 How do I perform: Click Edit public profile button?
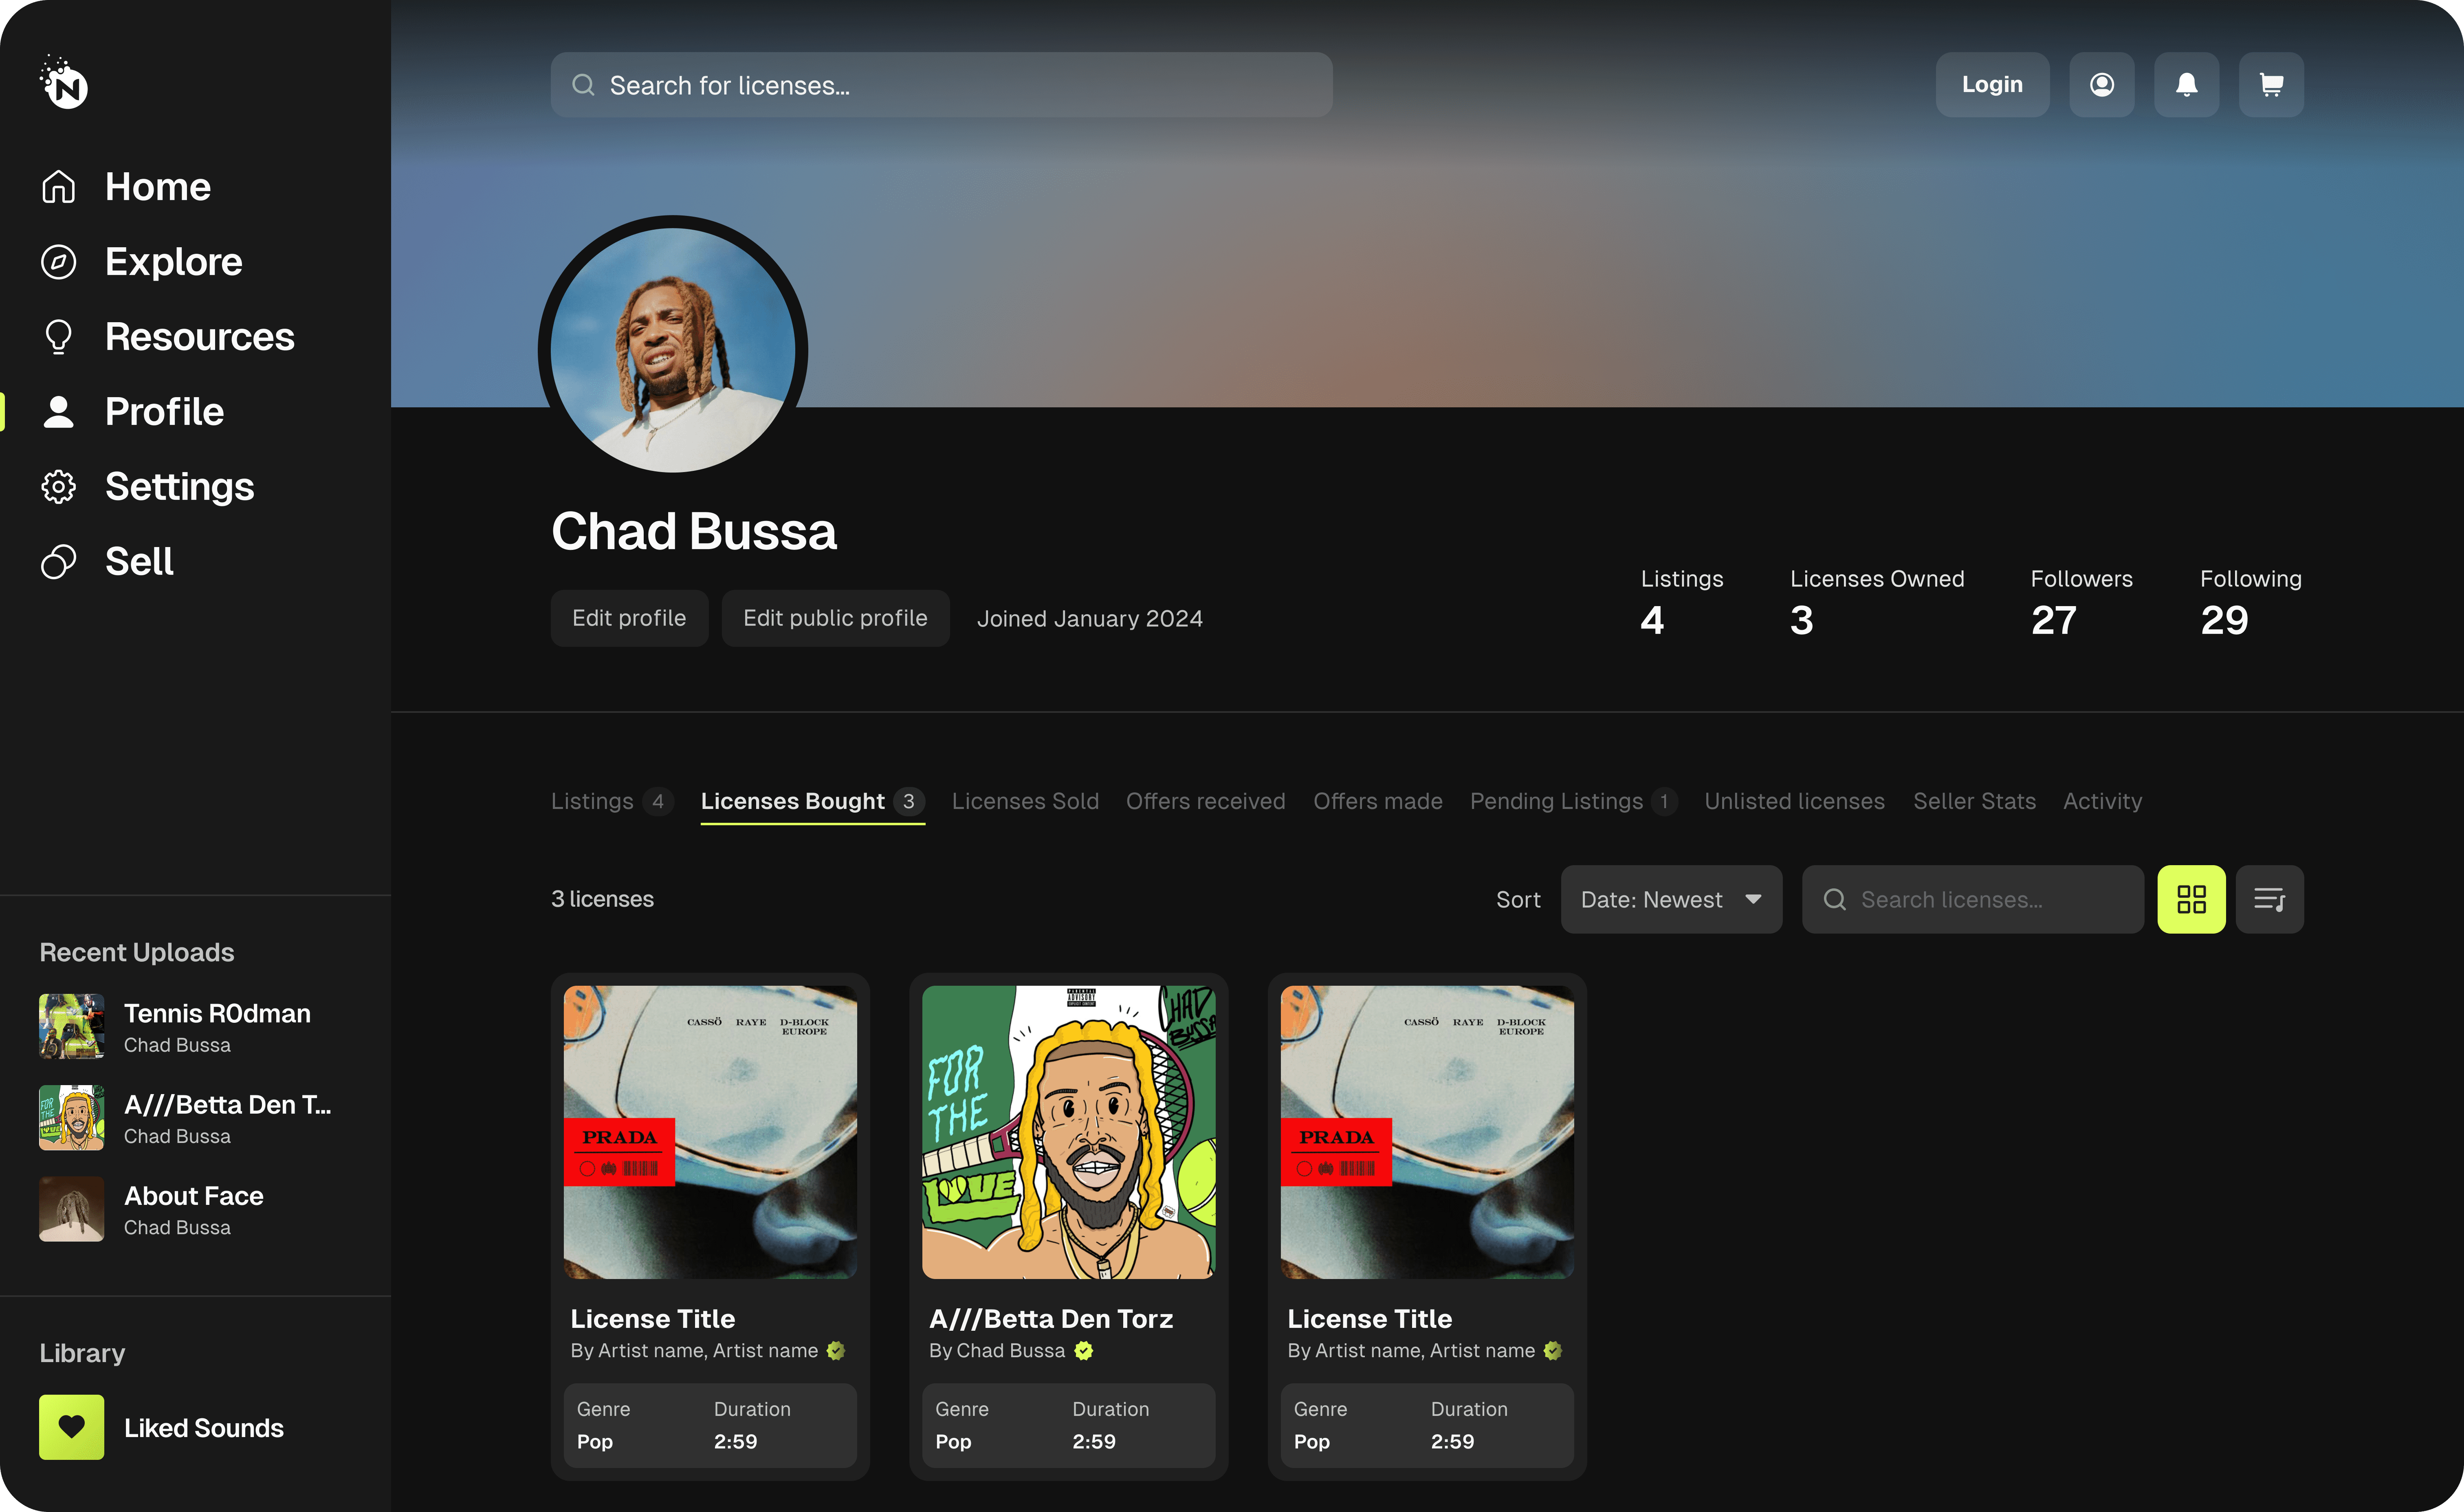pos(835,618)
